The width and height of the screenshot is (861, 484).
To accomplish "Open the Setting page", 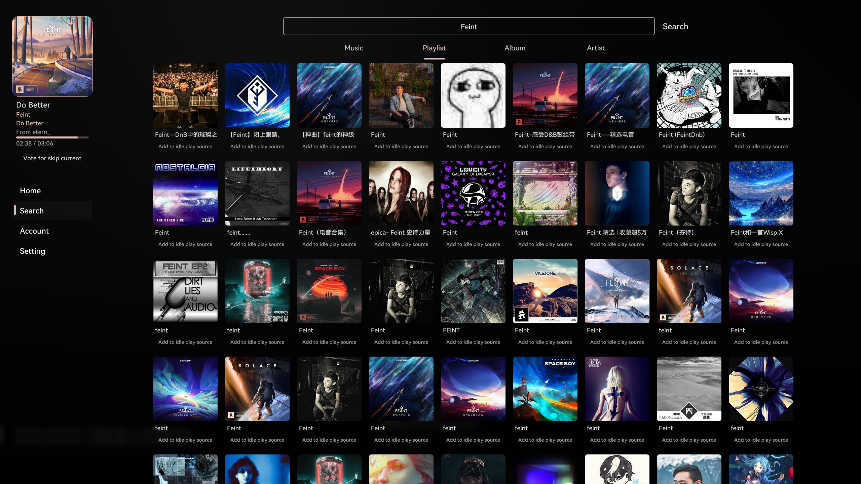I will (x=52, y=251).
